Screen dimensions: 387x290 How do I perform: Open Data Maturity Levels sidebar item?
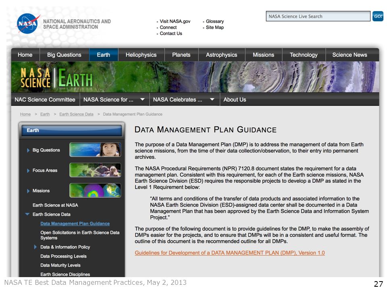tap(60, 265)
